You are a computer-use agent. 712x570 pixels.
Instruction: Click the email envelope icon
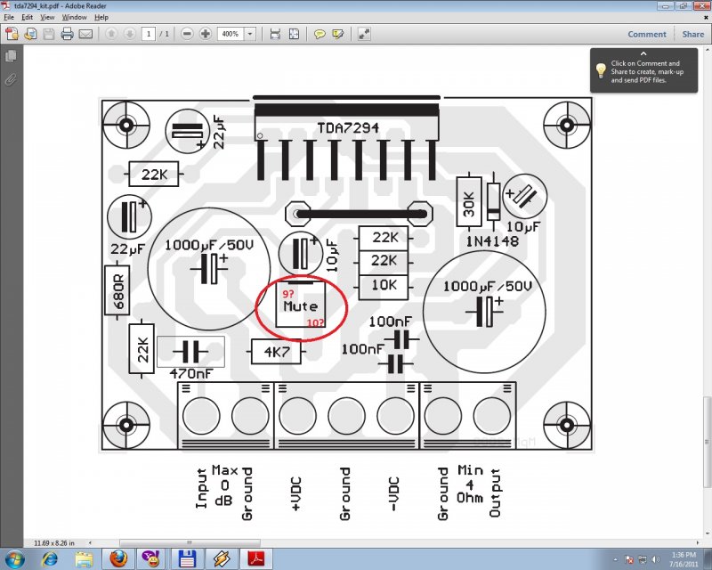85,34
